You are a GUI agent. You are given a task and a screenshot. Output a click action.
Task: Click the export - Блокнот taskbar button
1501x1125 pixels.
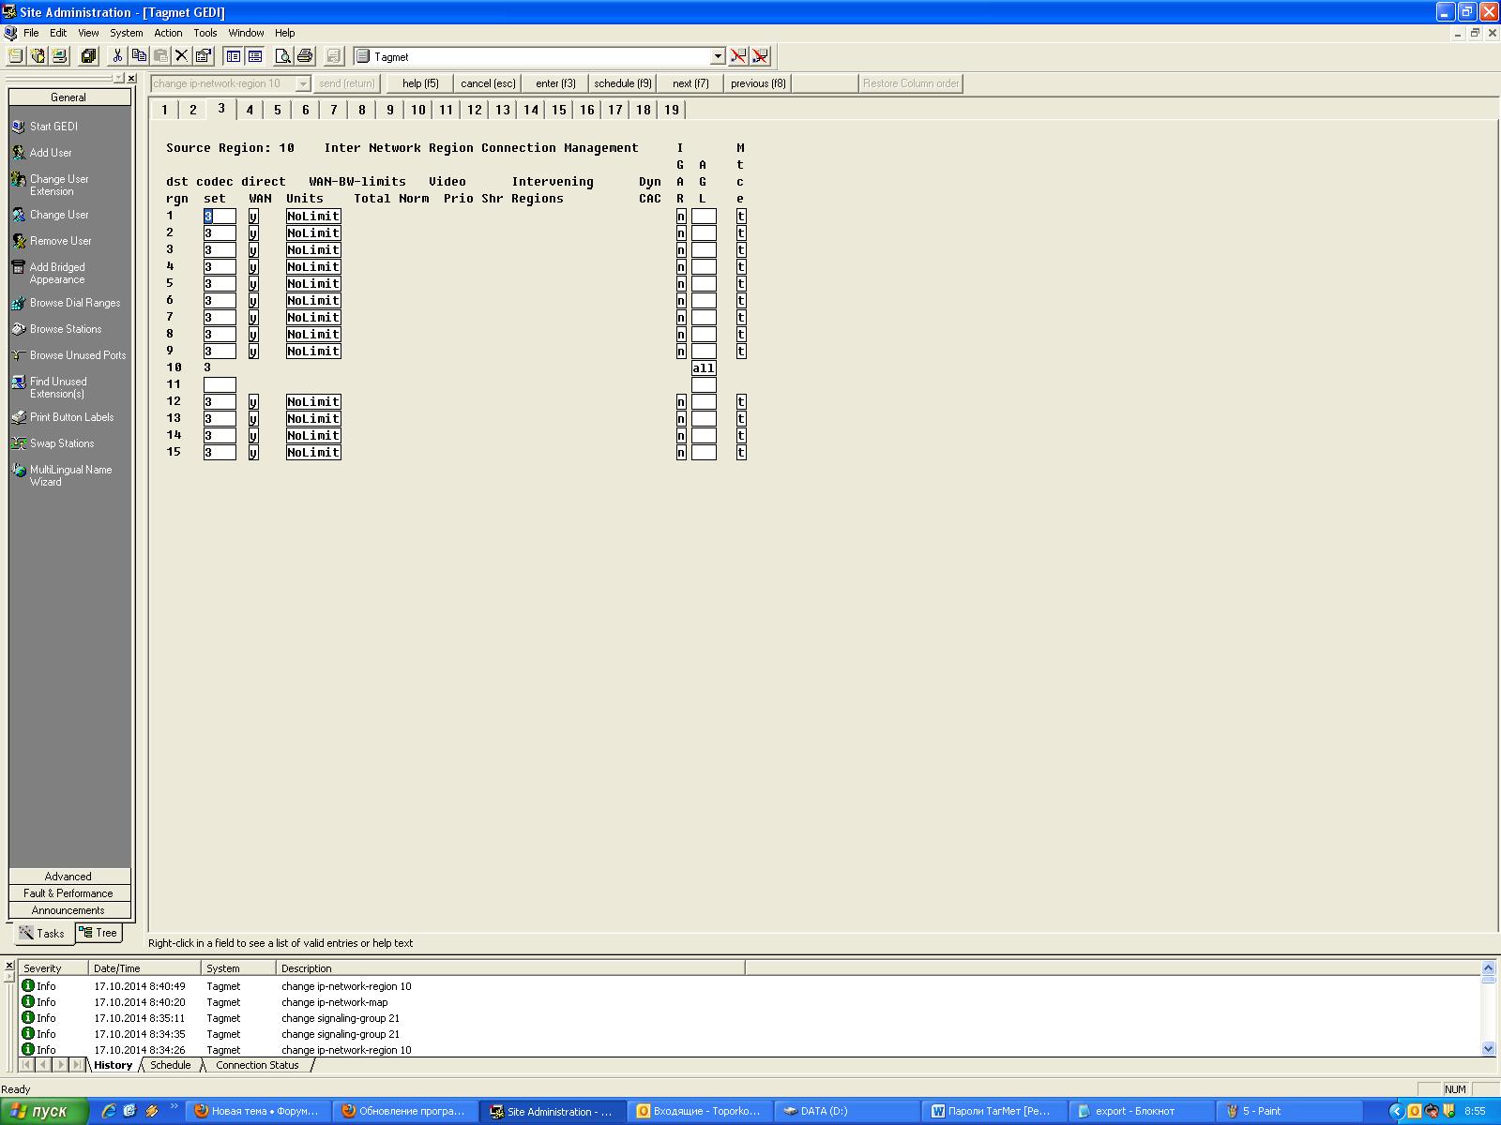(1140, 1111)
